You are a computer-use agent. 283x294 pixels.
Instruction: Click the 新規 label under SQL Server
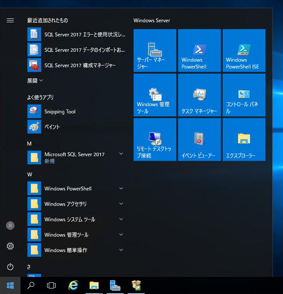(x=50, y=161)
